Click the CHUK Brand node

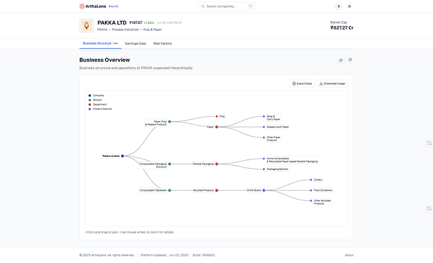(264, 190)
